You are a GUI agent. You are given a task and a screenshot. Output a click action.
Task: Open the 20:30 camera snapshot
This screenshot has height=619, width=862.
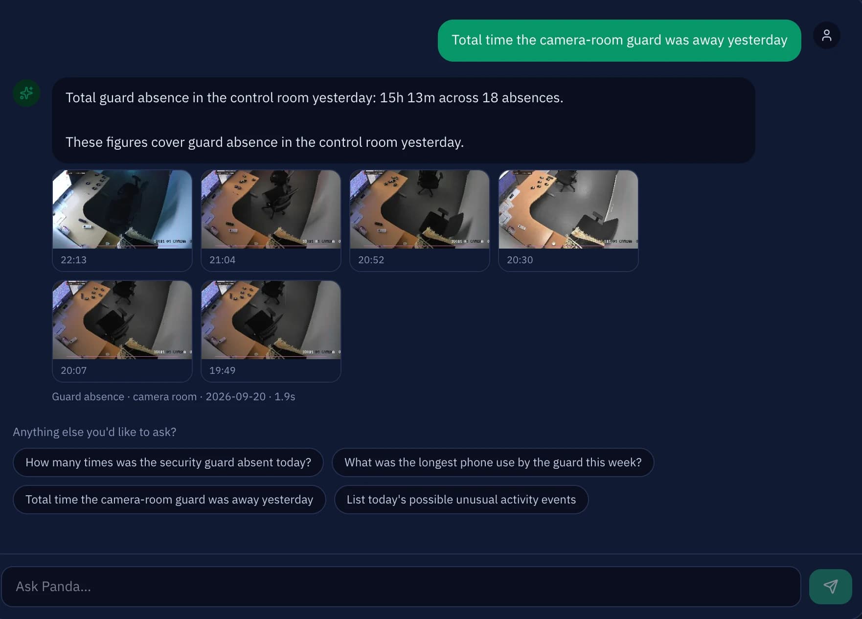[x=568, y=221]
